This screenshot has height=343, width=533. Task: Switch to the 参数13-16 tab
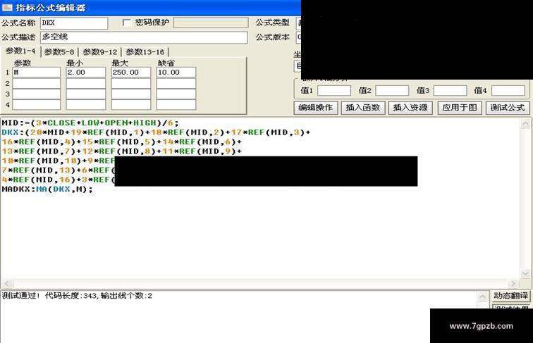[x=145, y=52]
